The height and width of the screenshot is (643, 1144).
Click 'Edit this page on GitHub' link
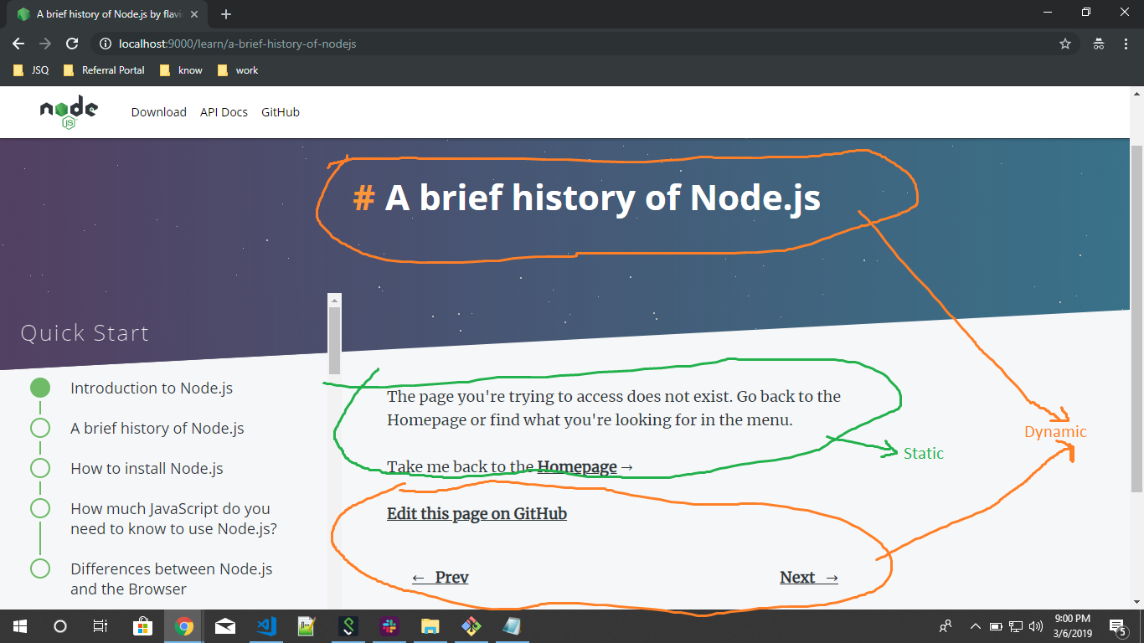[x=477, y=513]
